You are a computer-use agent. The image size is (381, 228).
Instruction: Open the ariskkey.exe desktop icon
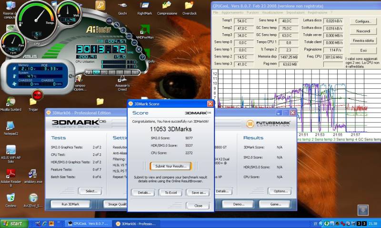coord(33,176)
